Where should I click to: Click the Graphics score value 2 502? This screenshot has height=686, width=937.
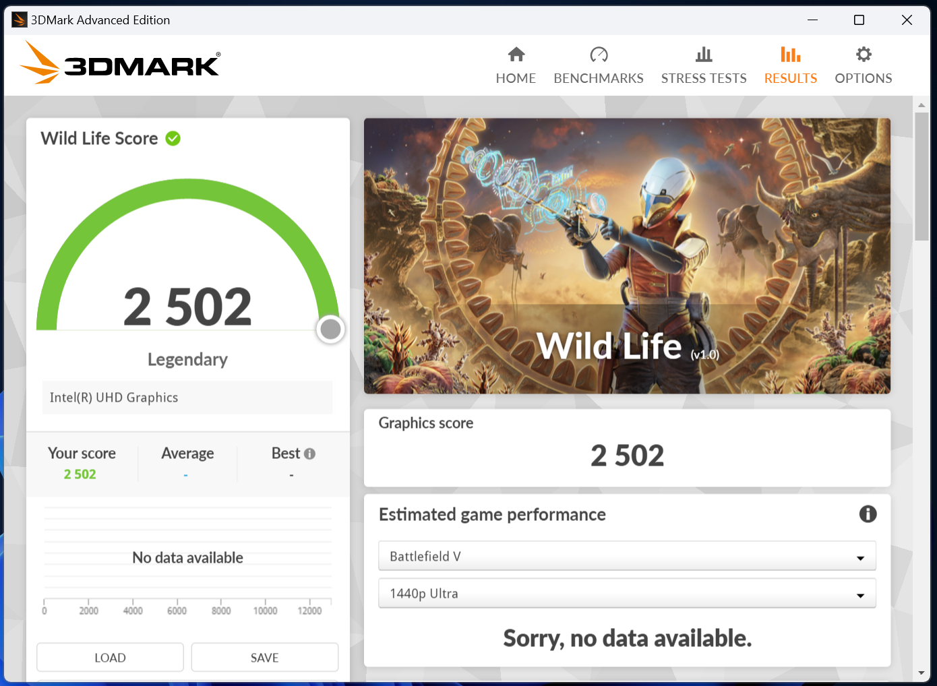click(x=627, y=456)
